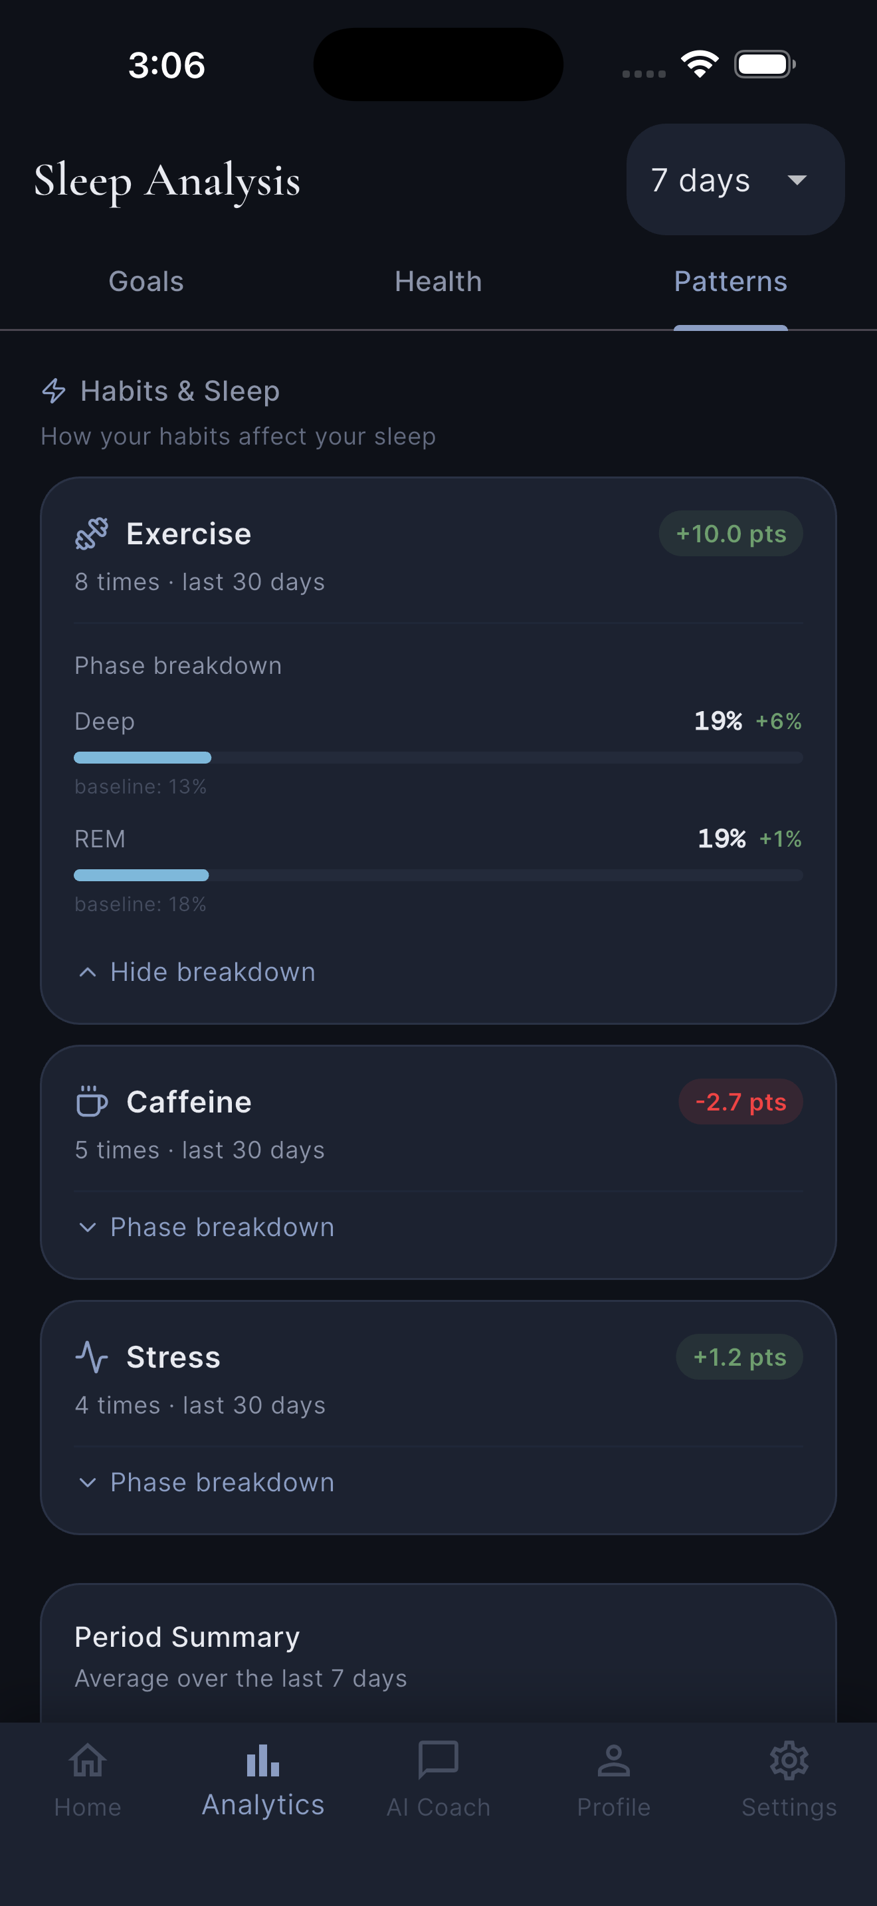
Task: Open the 7 days period dropdown
Action: (735, 179)
